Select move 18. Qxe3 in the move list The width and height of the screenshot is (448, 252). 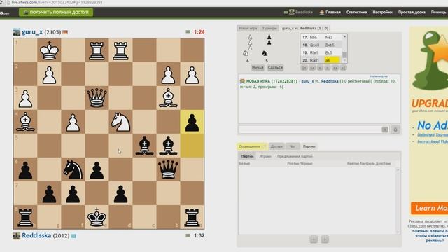coord(314,45)
